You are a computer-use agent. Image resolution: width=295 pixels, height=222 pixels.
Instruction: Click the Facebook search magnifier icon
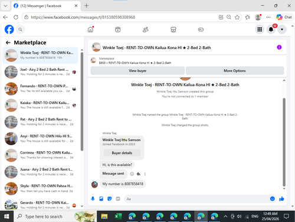(x=20, y=30)
